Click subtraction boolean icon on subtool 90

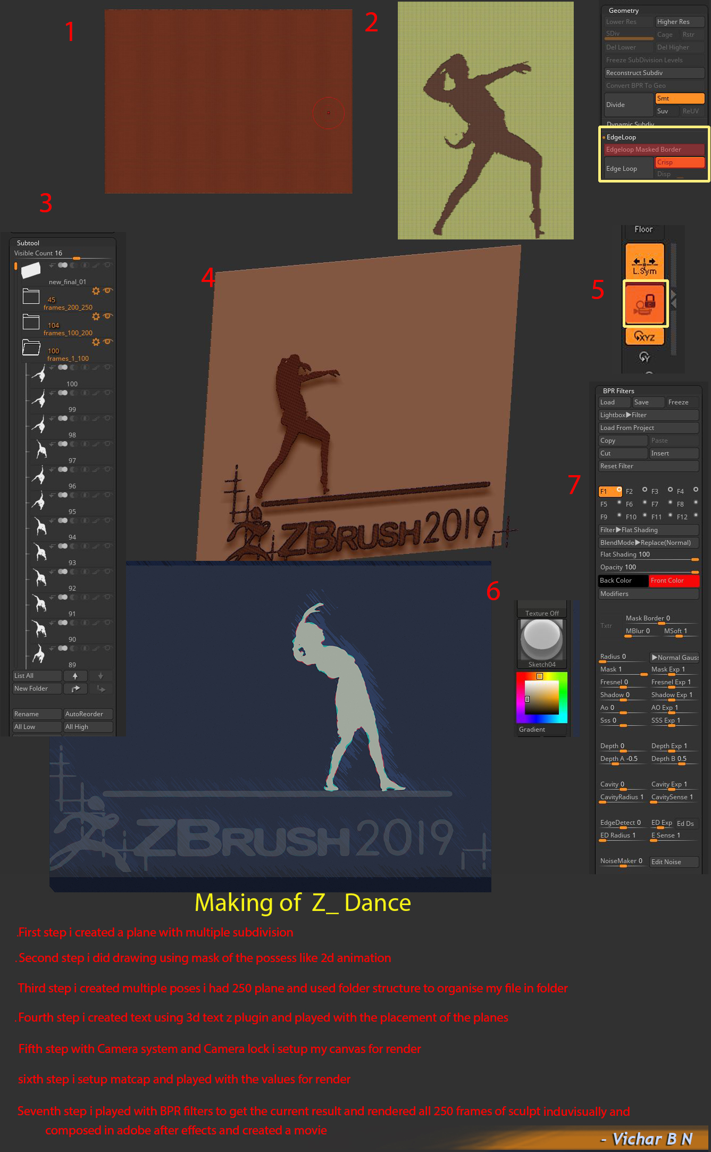74,623
